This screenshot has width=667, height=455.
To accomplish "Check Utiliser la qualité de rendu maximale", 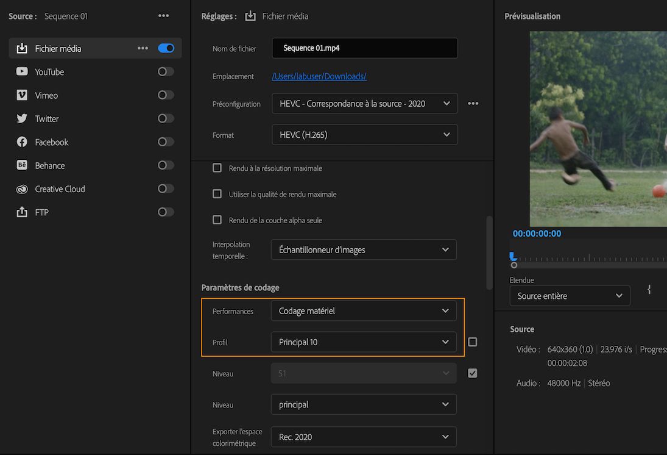I will (217, 194).
